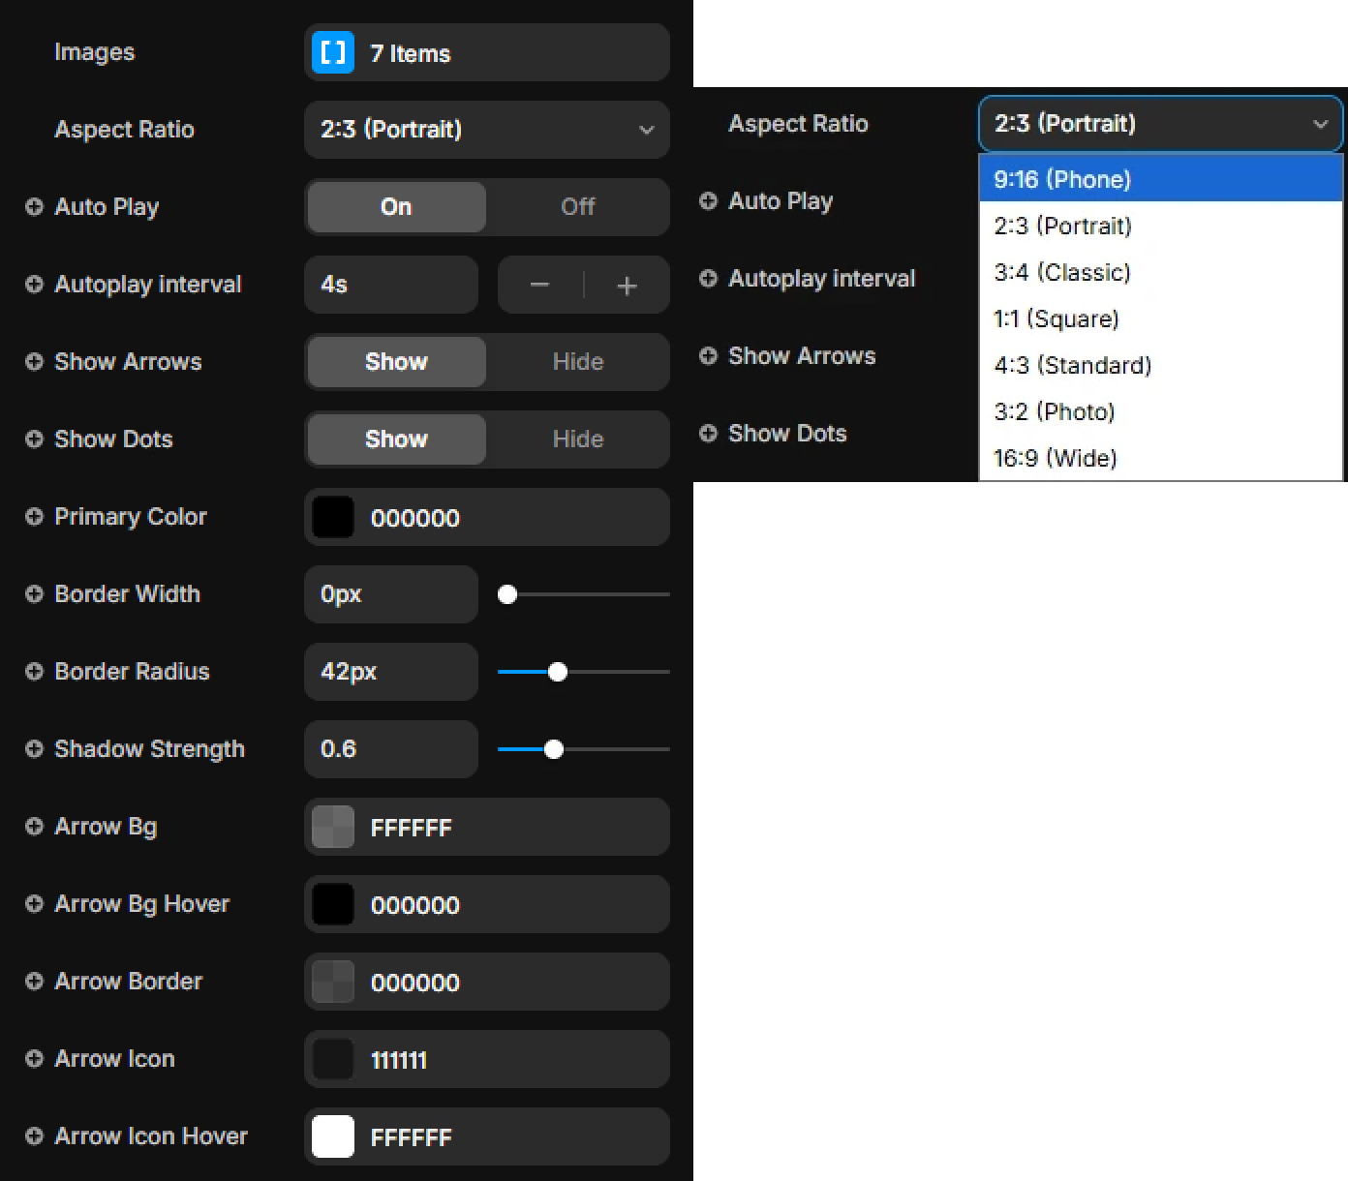Viewport: 1348px width, 1181px height.
Task: Open the Aspect Ratio dropdown in left panel
Action: coord(486,130)
